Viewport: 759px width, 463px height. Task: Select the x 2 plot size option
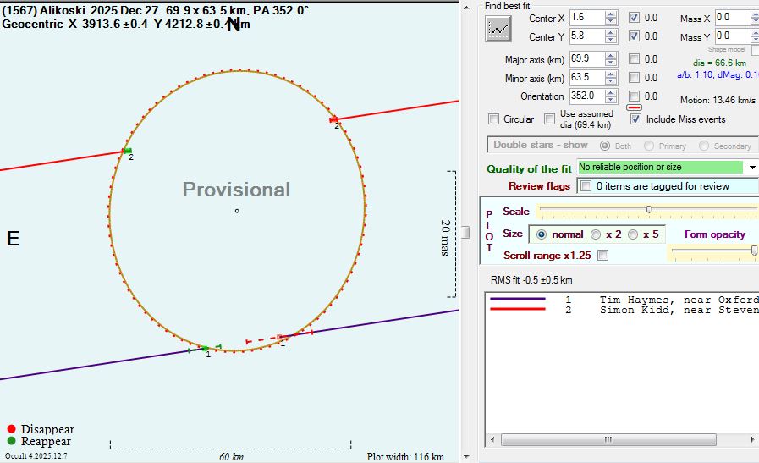(x=597, y=234)
